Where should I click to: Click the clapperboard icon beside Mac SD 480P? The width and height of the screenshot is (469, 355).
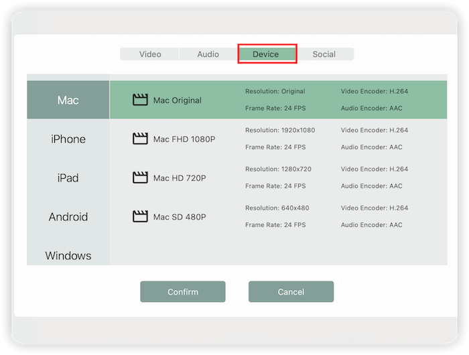pyautogui.click(x=140, y=217)
